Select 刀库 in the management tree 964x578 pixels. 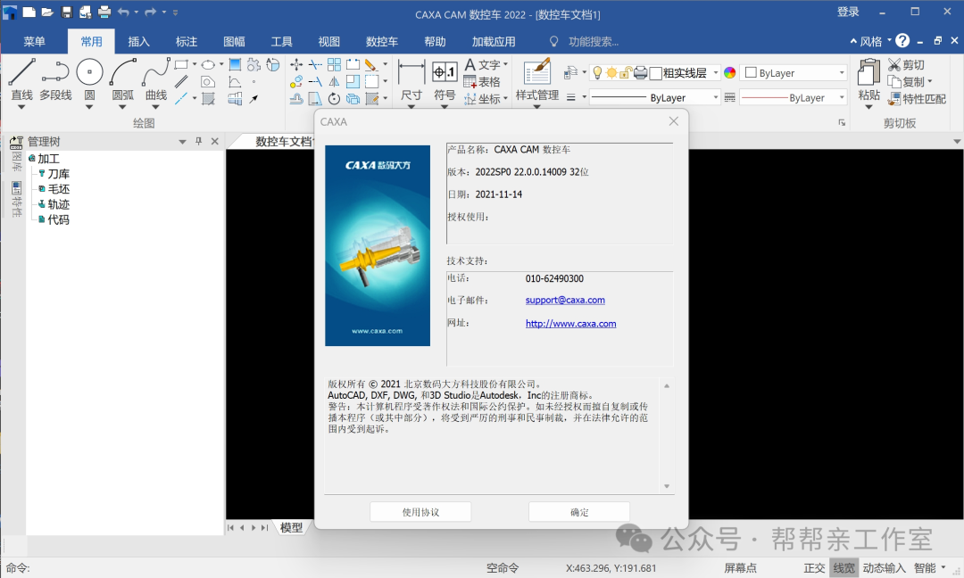click(x=58, y=174)
